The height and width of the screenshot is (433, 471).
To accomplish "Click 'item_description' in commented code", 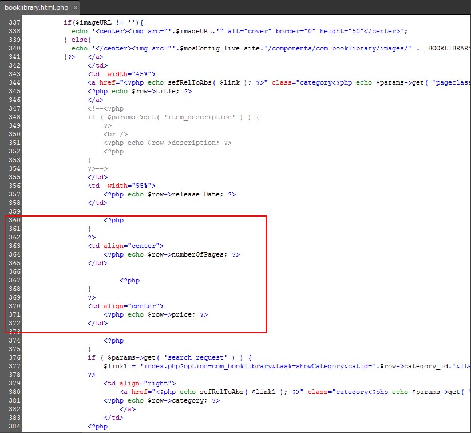I will [200, 117].
